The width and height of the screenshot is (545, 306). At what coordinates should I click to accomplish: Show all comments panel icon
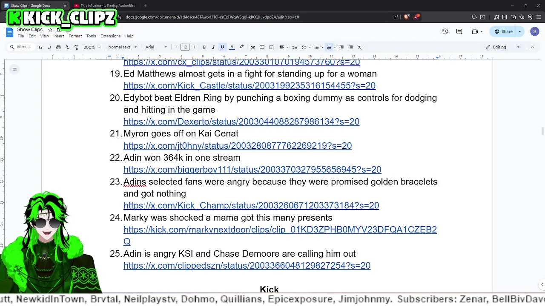459,31
